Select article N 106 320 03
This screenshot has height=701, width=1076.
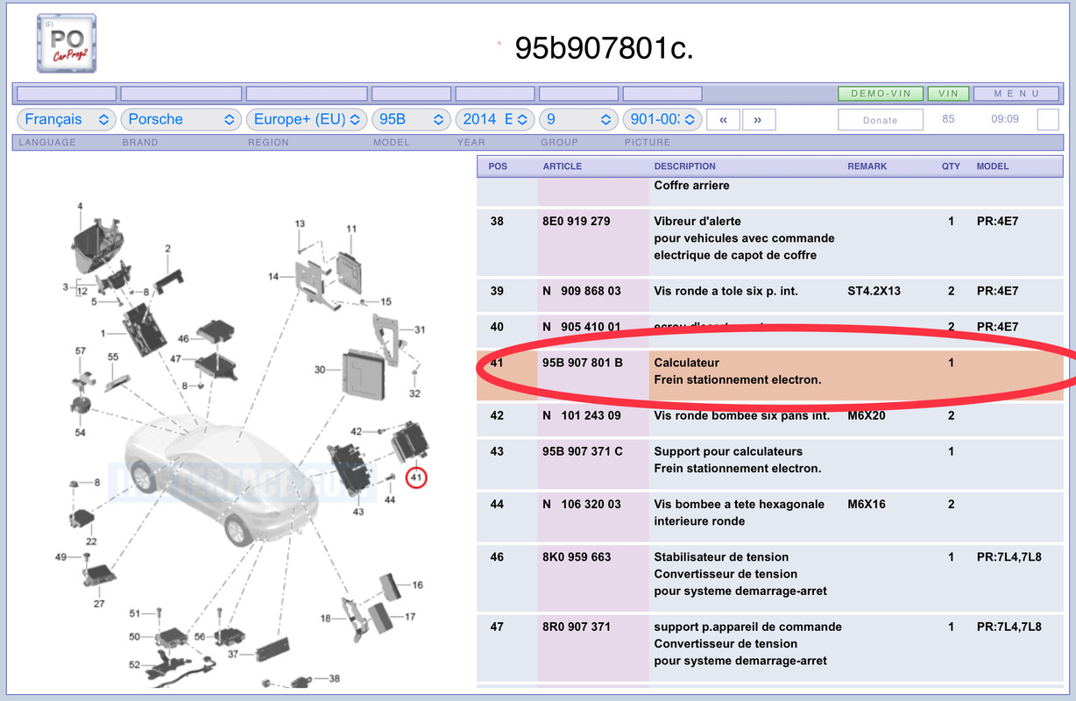[x=582, y=504]
